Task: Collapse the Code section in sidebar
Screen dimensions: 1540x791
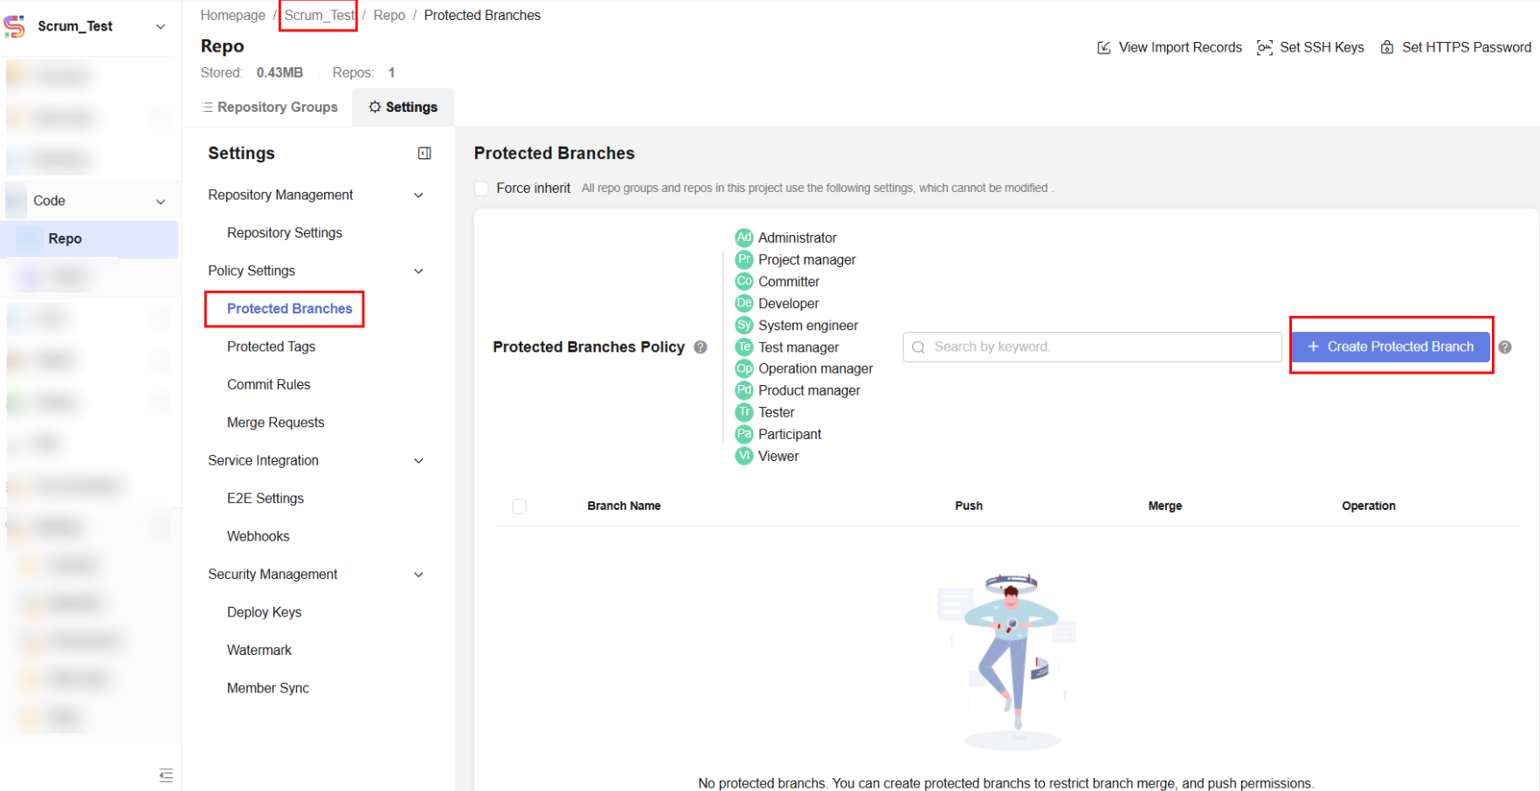Action: (161, 202)
